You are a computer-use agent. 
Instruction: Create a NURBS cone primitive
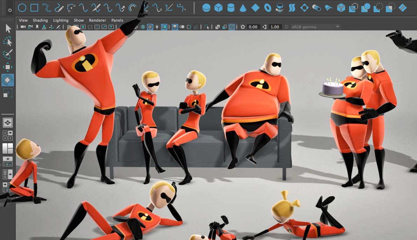[243, 8]
